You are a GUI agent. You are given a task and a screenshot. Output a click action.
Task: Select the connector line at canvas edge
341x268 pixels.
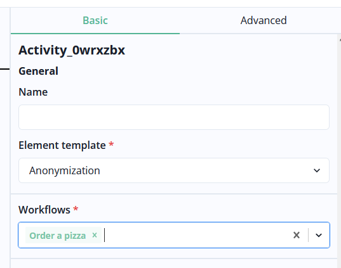4,69
